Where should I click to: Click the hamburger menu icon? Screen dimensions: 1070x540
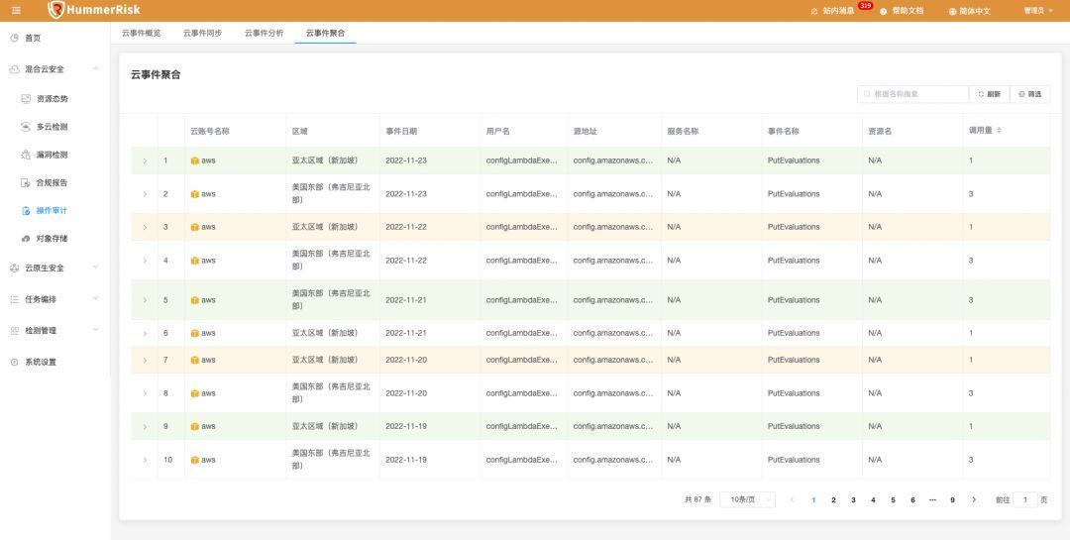click(x=17, y=10)
